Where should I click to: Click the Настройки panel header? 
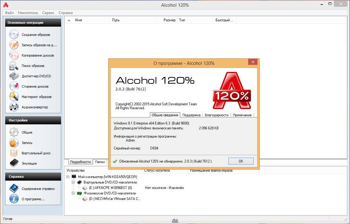click(33, 120)
